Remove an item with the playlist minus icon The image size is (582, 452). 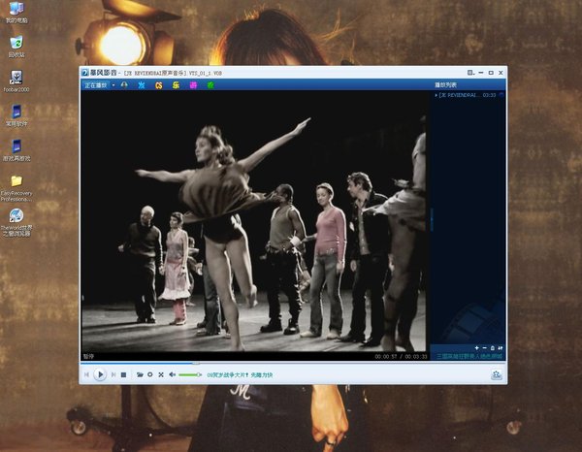(484, 348)
